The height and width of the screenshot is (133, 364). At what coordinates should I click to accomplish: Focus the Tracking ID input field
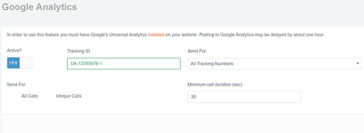point(124,64)
